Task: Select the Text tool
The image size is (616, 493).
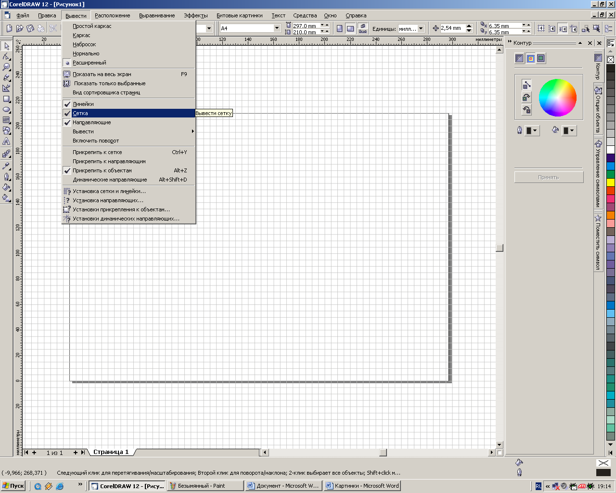Action: click(6, 142)
